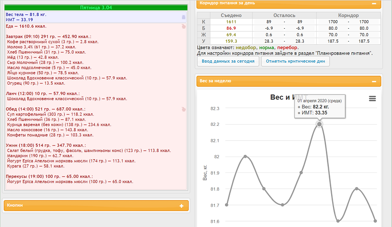Select Конфеты помадные (28 гр.) entry
Screen dimensions: 392x227
[x=50, y=135]
